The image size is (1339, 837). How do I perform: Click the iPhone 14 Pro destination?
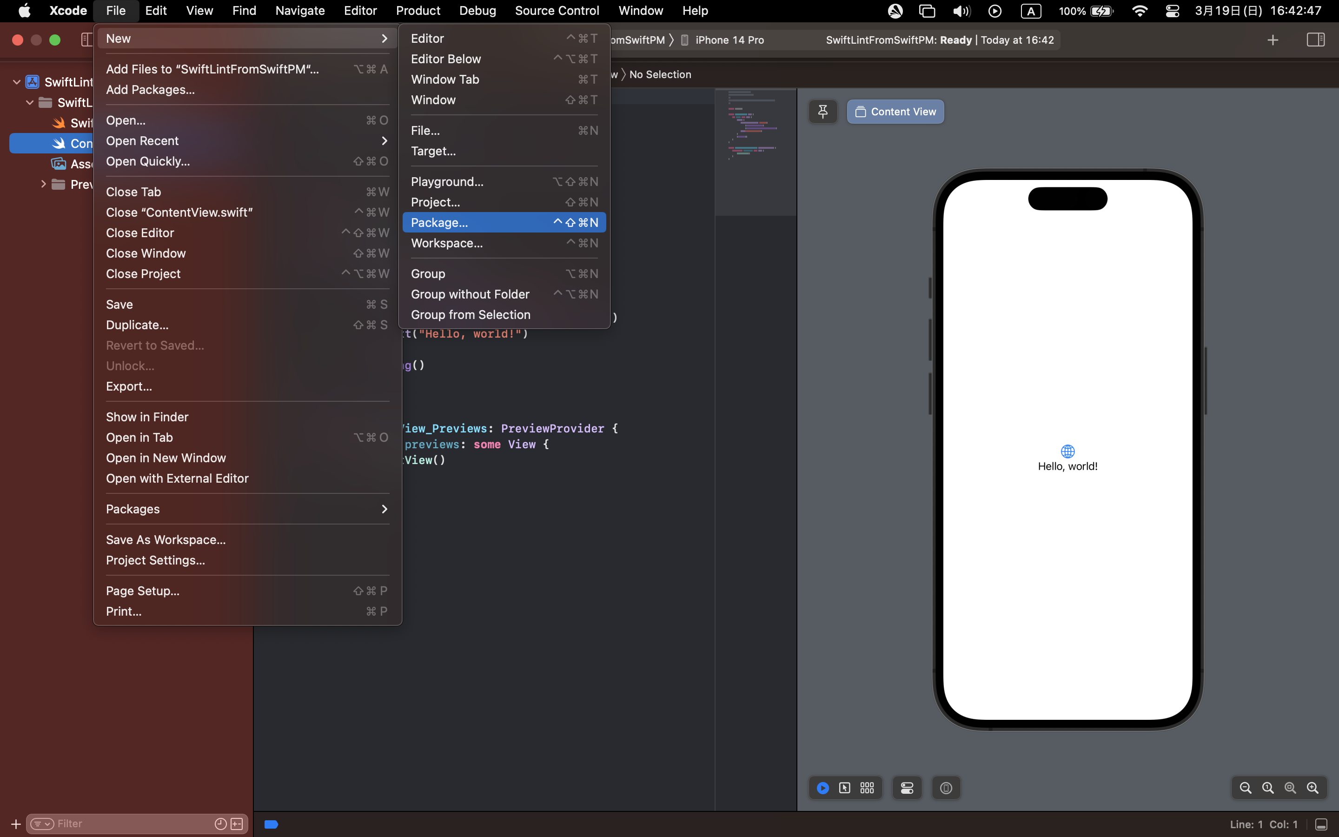click(729, 40)
